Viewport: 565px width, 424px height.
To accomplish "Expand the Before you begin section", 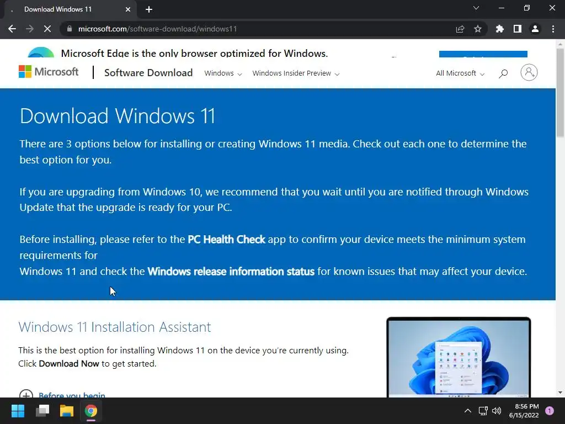I will [62, 394].
